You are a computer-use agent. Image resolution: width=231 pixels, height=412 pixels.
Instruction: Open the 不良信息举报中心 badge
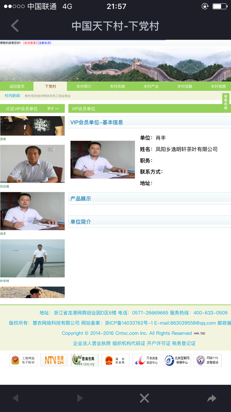click(x=146, y=360)
